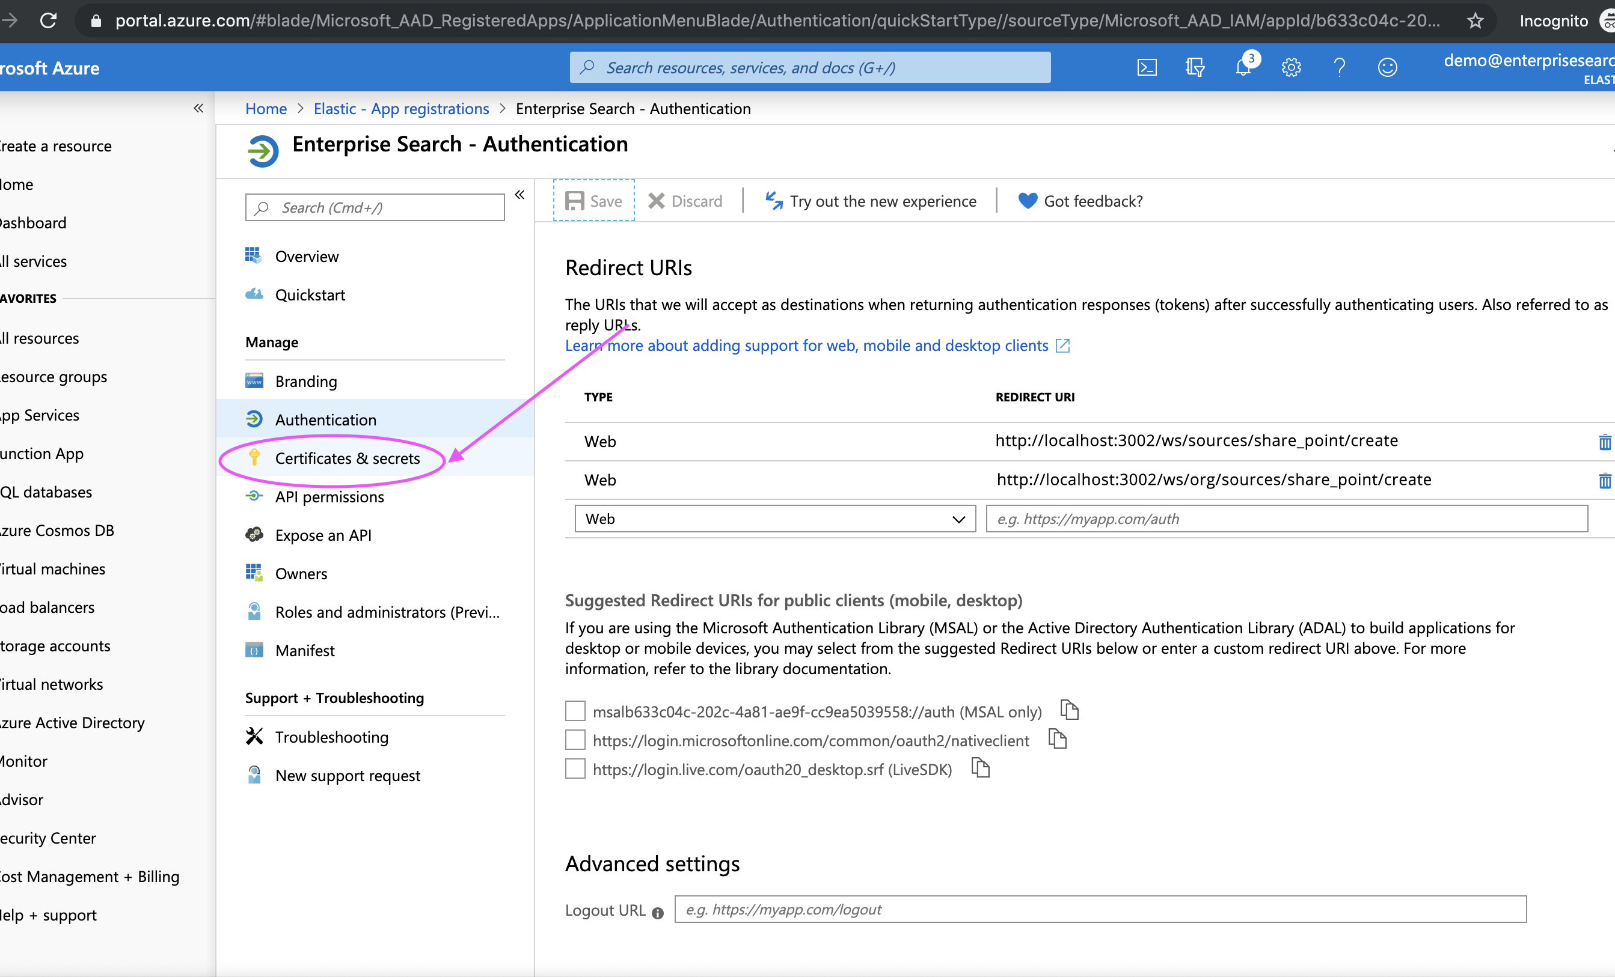Screen dimensions: 1615x977
Task: Open link about web, mobile, desktop clients
Action: coord(807,345)
